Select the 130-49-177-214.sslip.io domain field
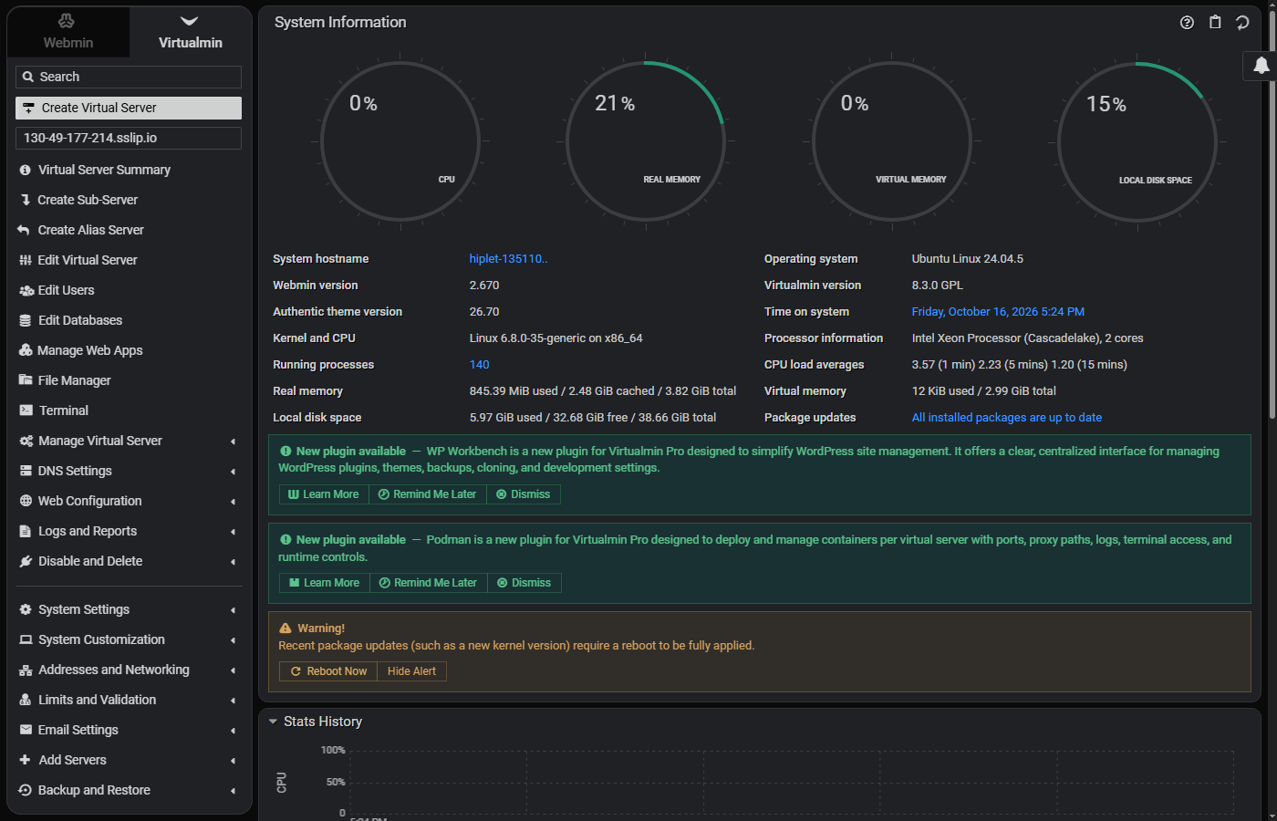This screenshot has height=821, width=1277. 129,138
